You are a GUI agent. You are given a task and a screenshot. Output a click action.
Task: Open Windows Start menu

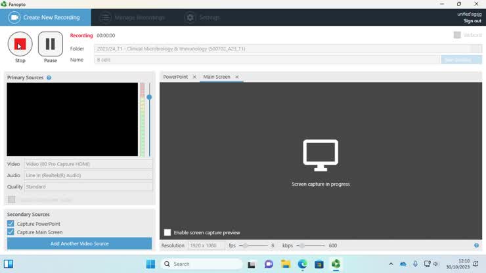point(150,264)
